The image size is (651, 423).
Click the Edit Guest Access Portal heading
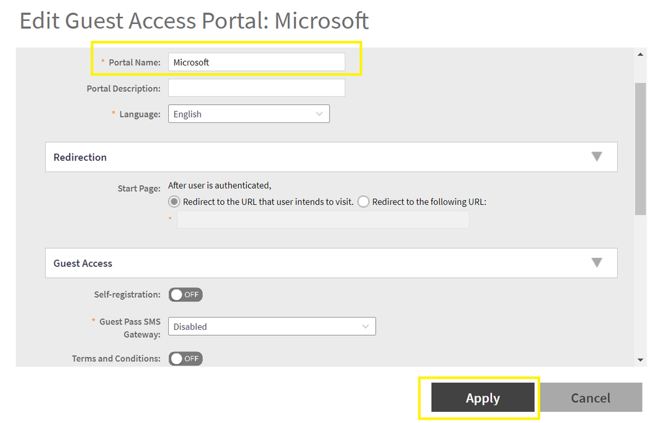click(x=194, y=21)
